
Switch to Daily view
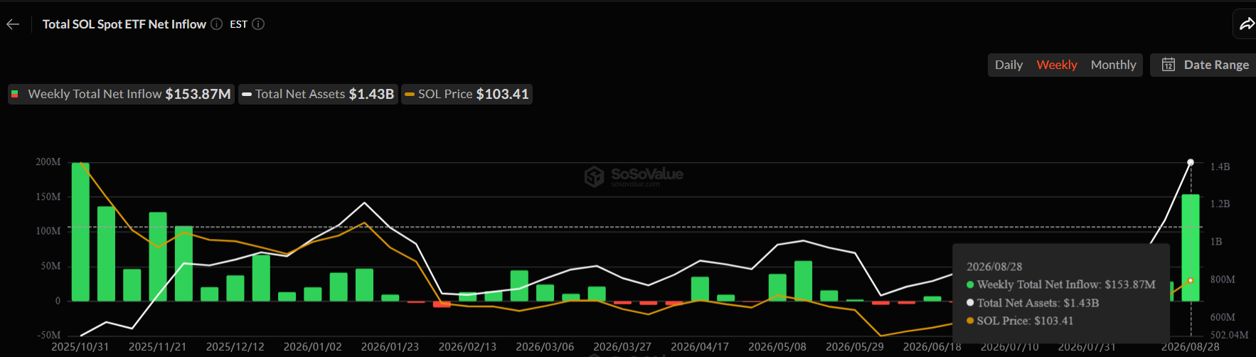pyautogui.click(x=1008, y=65)
